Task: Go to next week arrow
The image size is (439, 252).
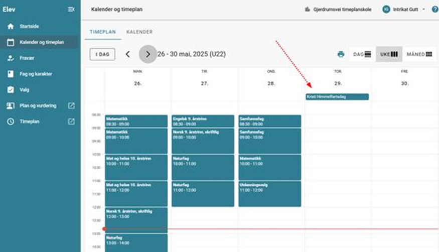Action: point(148,54)
